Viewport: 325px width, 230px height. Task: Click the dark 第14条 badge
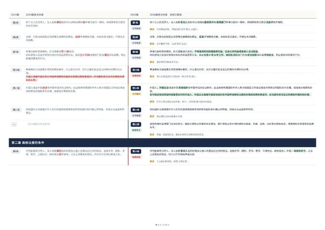pos(136,151)
